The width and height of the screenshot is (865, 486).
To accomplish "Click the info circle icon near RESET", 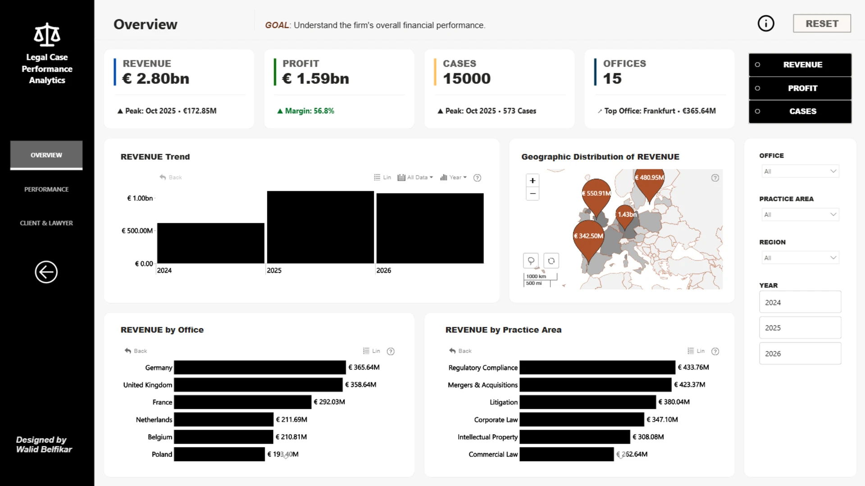I will click(766, 23).
